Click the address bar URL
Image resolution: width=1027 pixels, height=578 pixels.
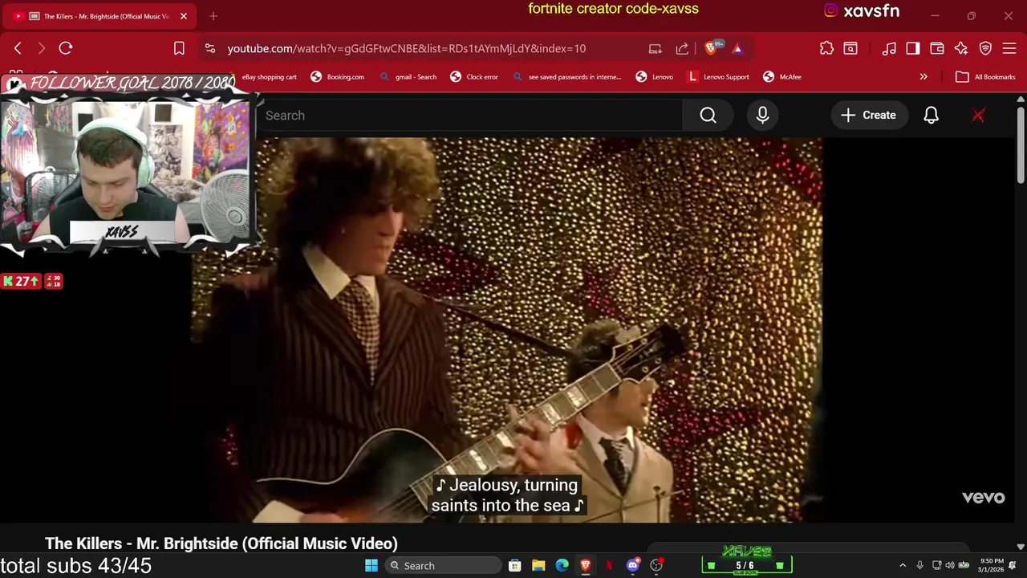point(406,48)
